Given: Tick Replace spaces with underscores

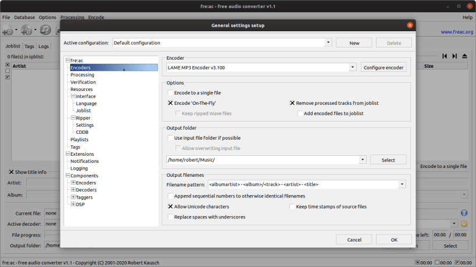Looking at the screenshot, I should (x=171, y=217).
